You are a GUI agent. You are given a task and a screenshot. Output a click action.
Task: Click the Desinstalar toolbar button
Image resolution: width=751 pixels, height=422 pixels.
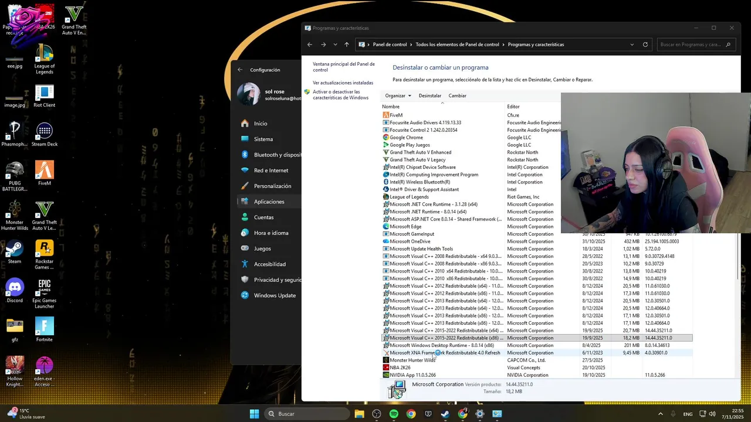click(430, 96)
